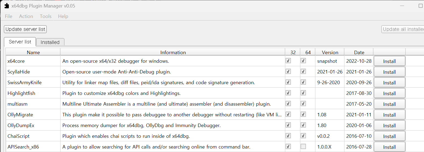
Task: Open the Tools menu
Action: point(46,16)
